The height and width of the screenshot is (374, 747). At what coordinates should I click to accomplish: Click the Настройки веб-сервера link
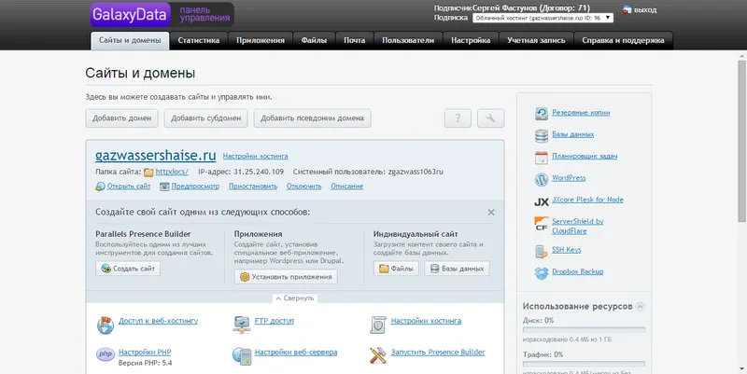[x=296, y=353]
